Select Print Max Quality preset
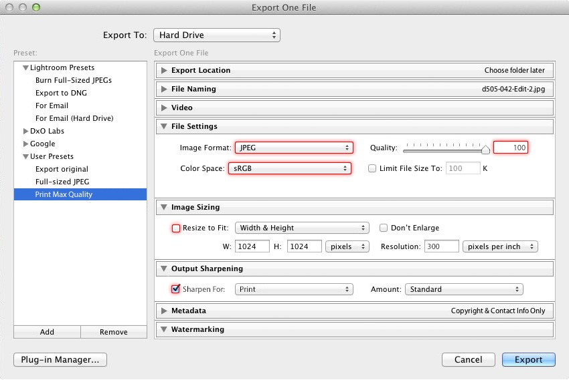Viewport: 569px width, 380px height. (80, 194)
